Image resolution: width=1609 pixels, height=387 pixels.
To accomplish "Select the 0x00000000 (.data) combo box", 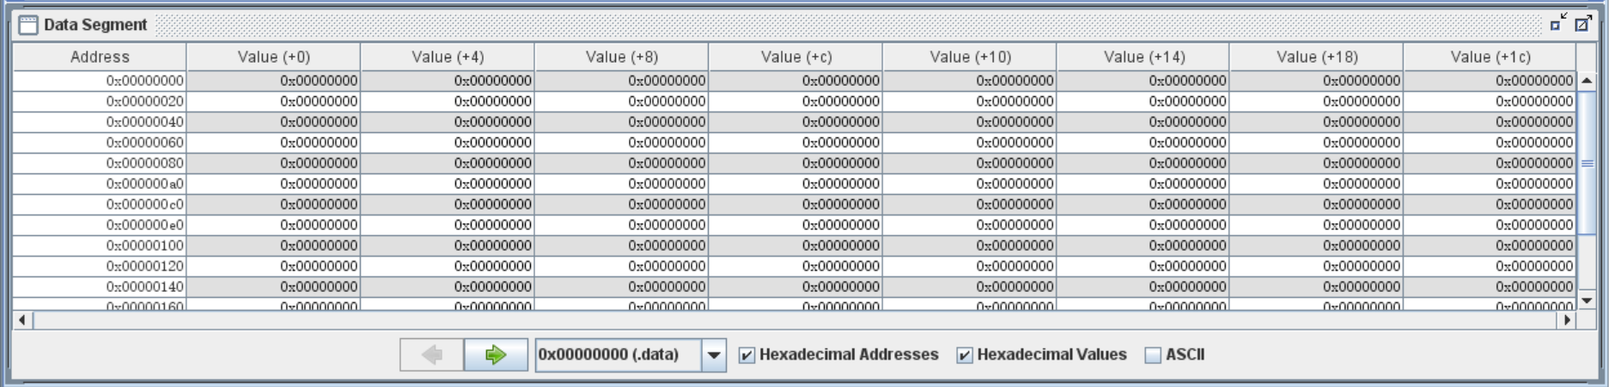I will [618, 354].
